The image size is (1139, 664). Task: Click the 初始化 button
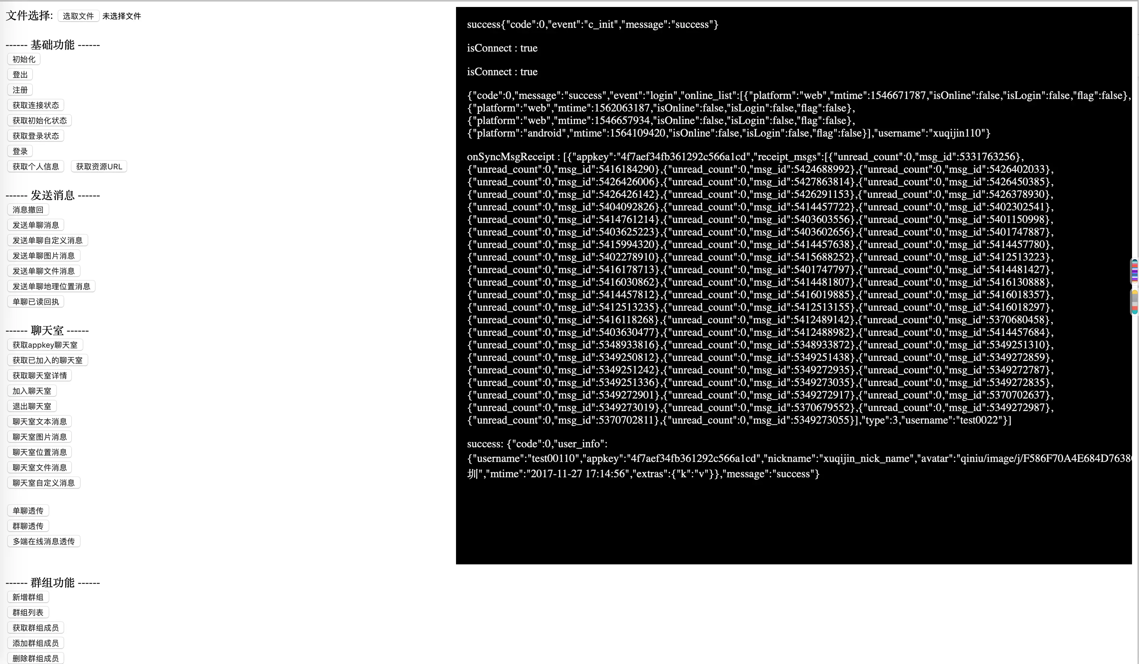pos(24,59)
